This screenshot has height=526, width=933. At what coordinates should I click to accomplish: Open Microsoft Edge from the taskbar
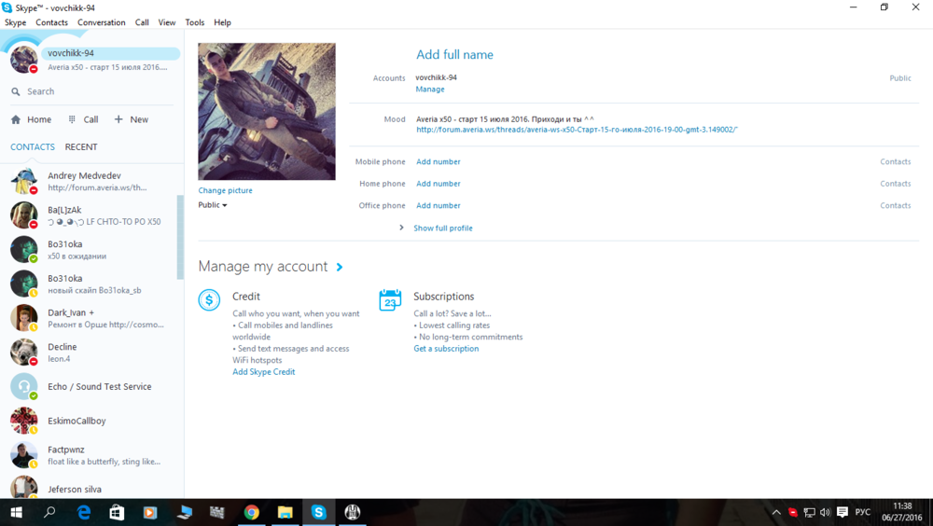(84, 512)
